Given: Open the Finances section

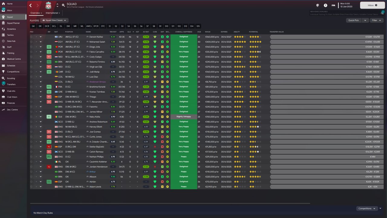Looking at the screenshot, I should coord(11,103).
